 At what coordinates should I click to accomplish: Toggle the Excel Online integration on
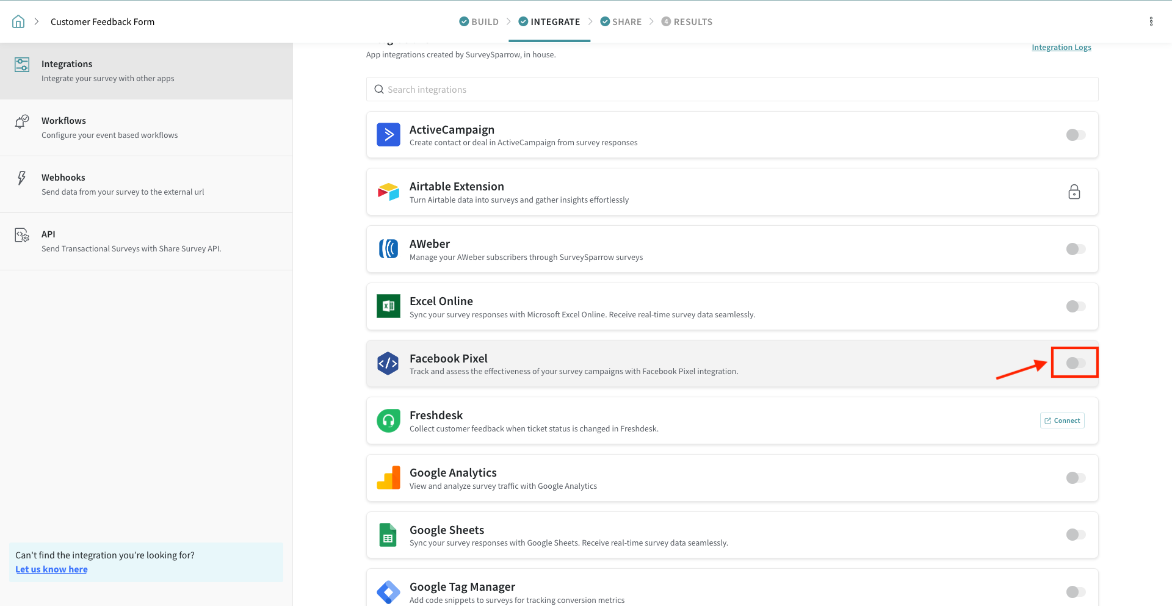point(1075,306)
